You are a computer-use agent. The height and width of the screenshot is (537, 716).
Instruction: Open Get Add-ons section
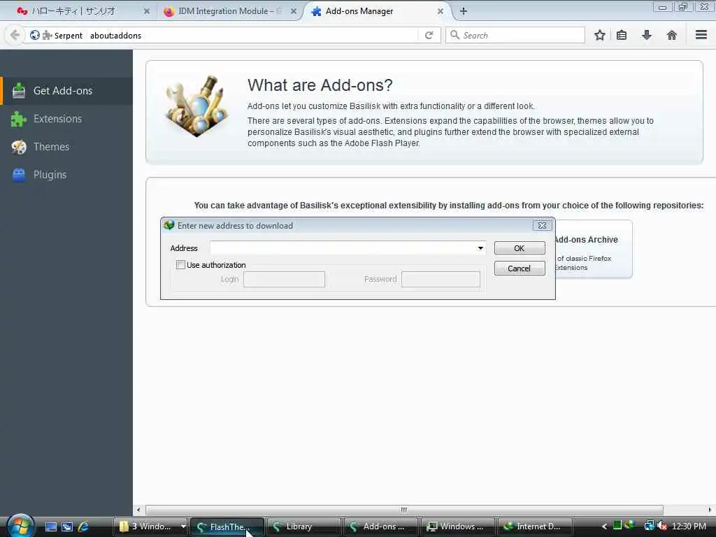pyautogui.click(x=66, y=91)
